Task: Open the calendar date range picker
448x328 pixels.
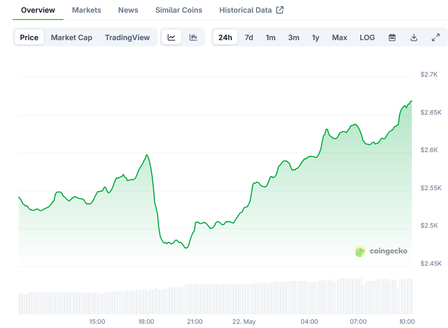Action: pos(392,38)
